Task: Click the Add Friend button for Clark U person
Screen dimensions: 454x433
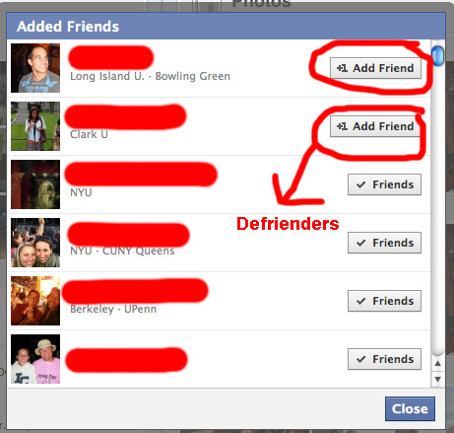Action: (375, 126)
